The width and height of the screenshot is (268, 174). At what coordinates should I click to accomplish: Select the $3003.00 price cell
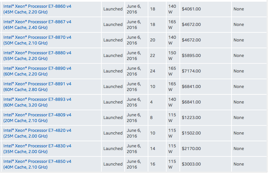pos(191,164)
